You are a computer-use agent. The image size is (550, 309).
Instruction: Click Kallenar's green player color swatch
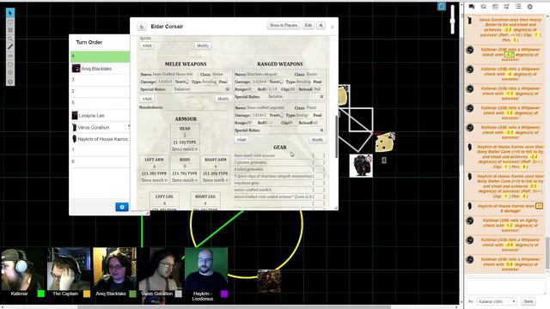pyautogui.click(x=40, y=294)
